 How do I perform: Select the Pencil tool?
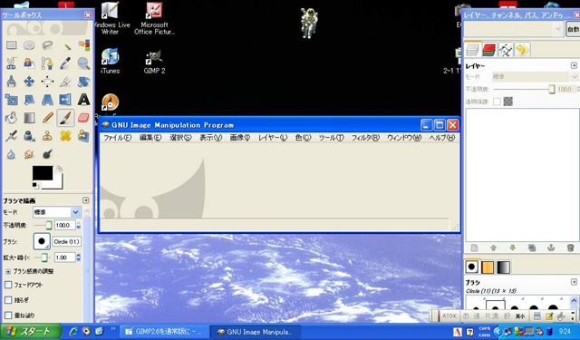47,118
